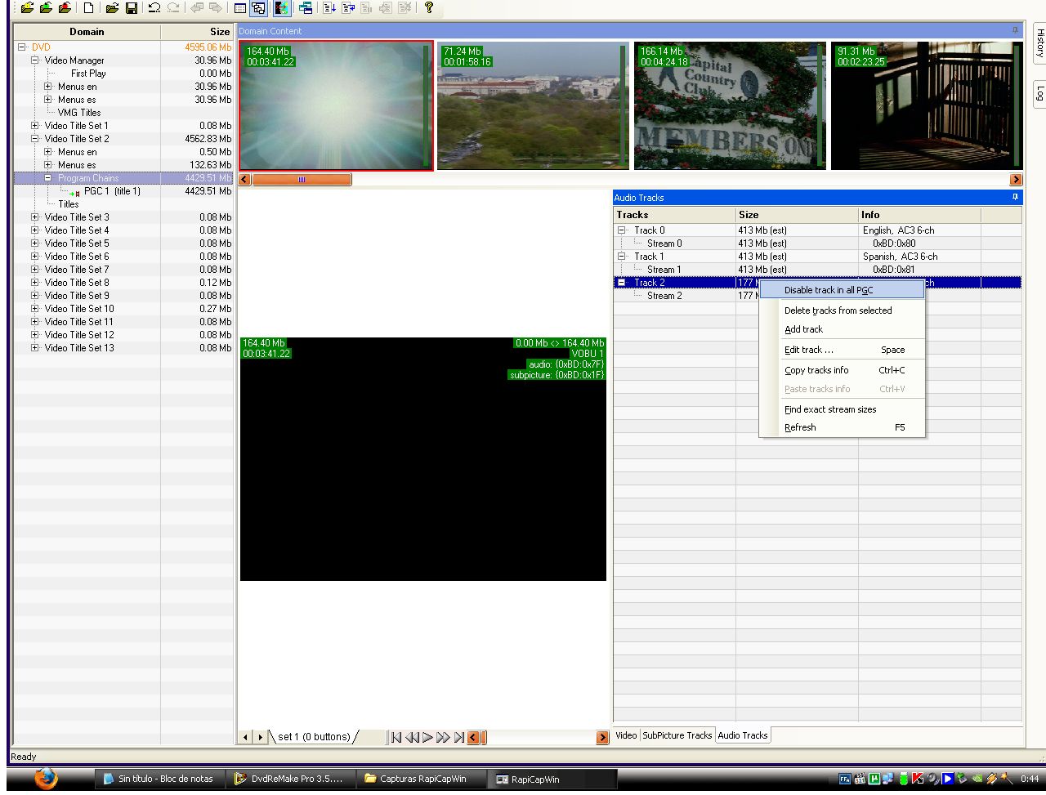The height and width of the screenshot is (795, 1046).
Task: Click the navigate back arrow icon
Action: tap(196, 8)
